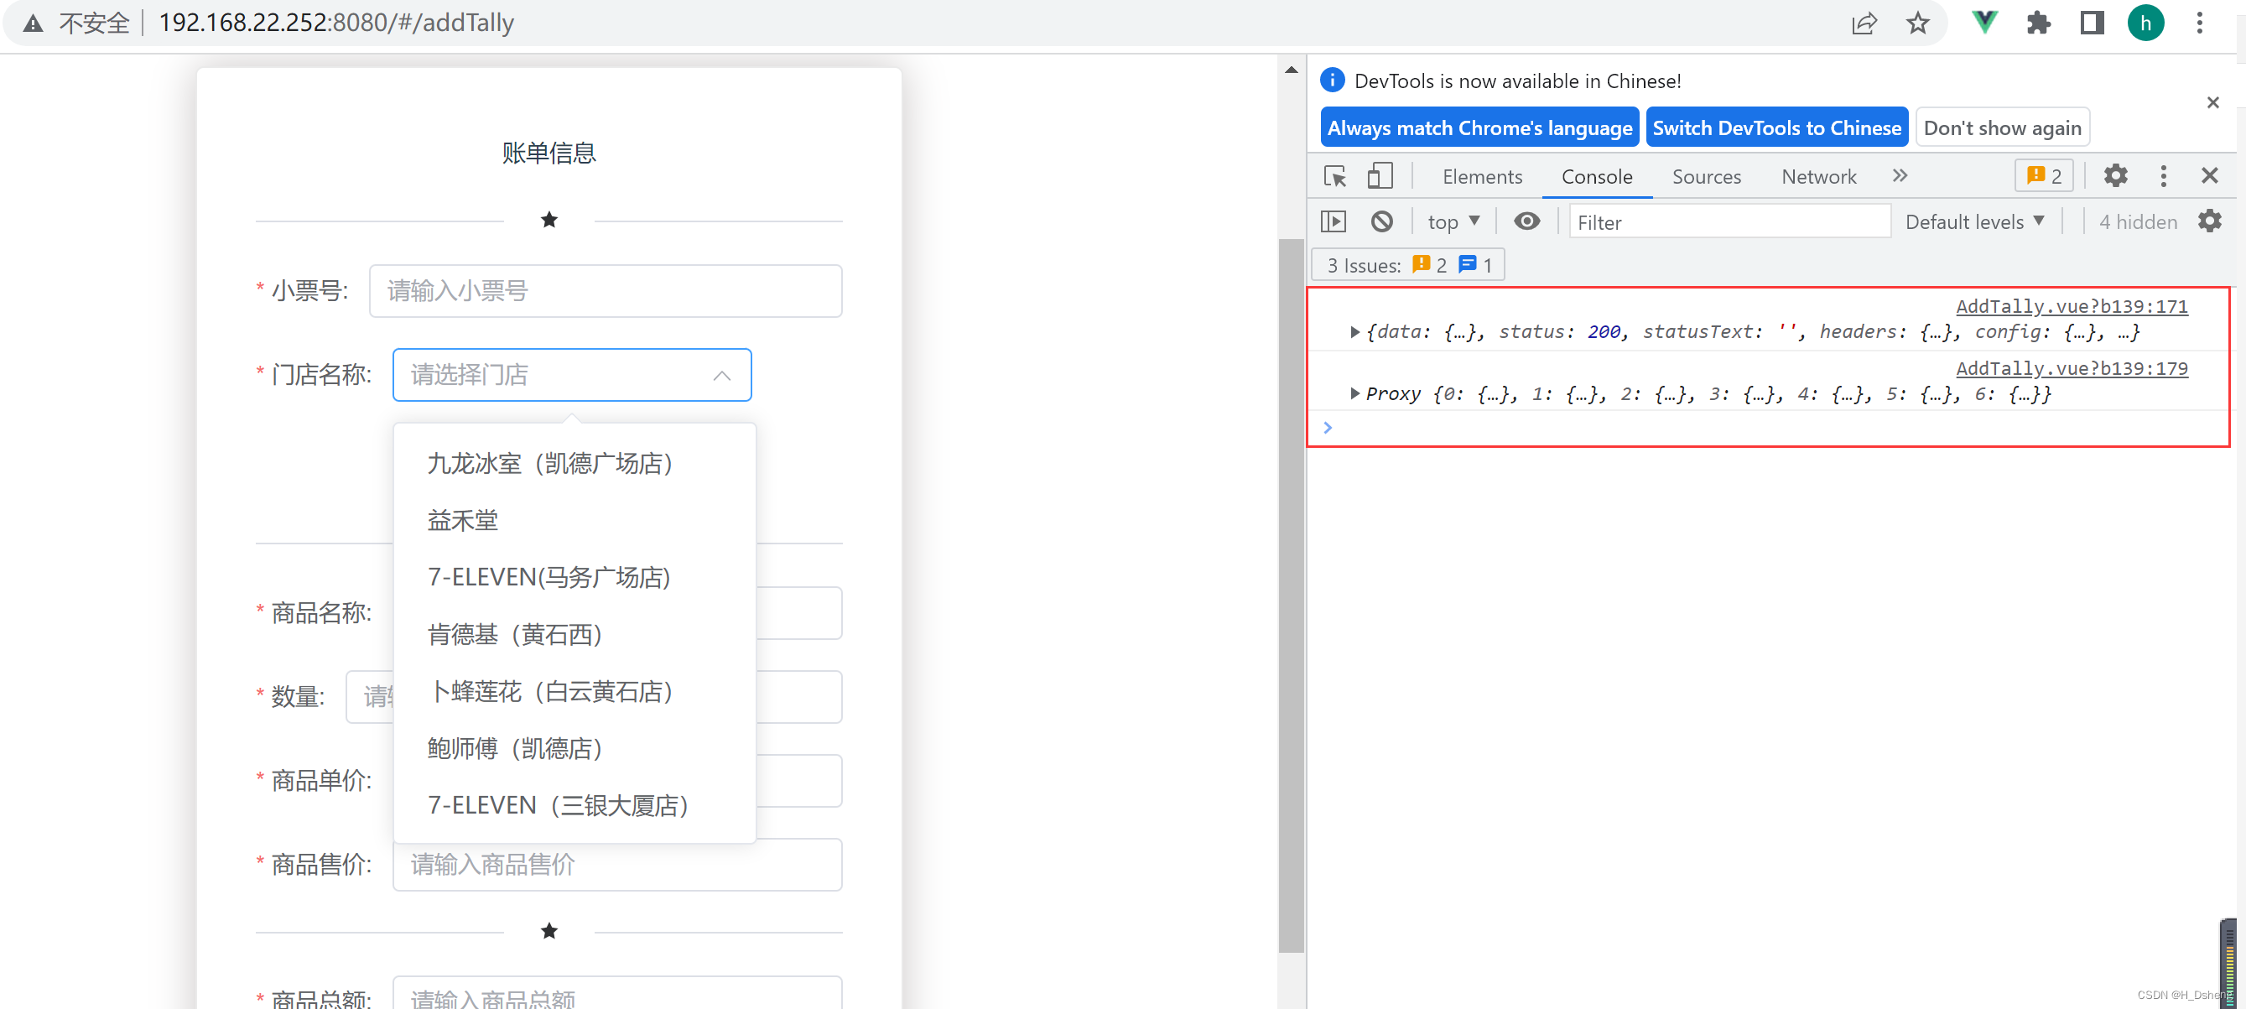2246x1009 pixels.
Task: Click the Console tab in DevTools
Action: click(x=1597, y=176)
